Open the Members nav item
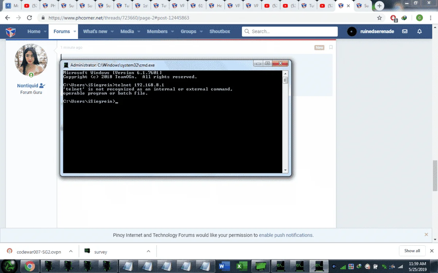The image size is (438, 273). coord(157,32)
